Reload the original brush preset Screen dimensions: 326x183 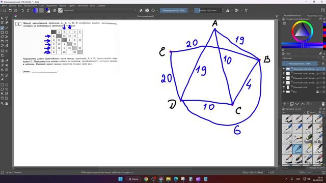pos(153,10)
